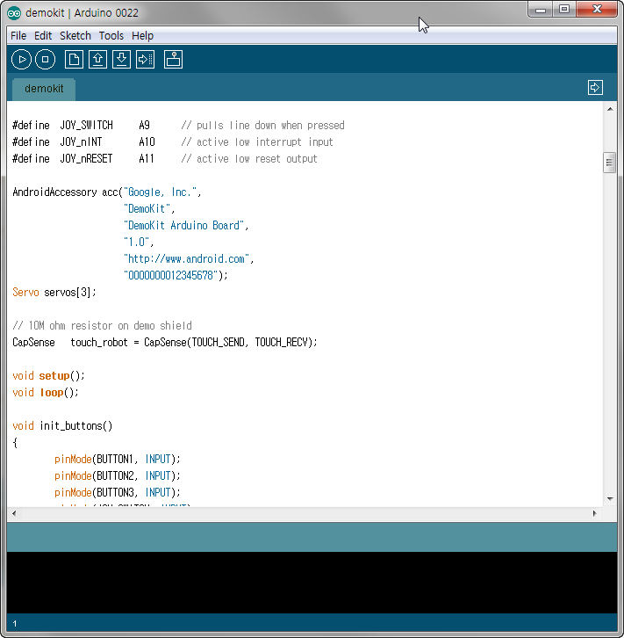Close the Arduino window
The height and width of the screenshot is (638, 624).
pyautogui.click(x=597, y=10)
